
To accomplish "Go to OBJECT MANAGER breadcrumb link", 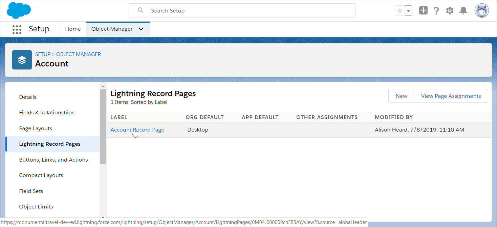I will click(x=79, y=54).
